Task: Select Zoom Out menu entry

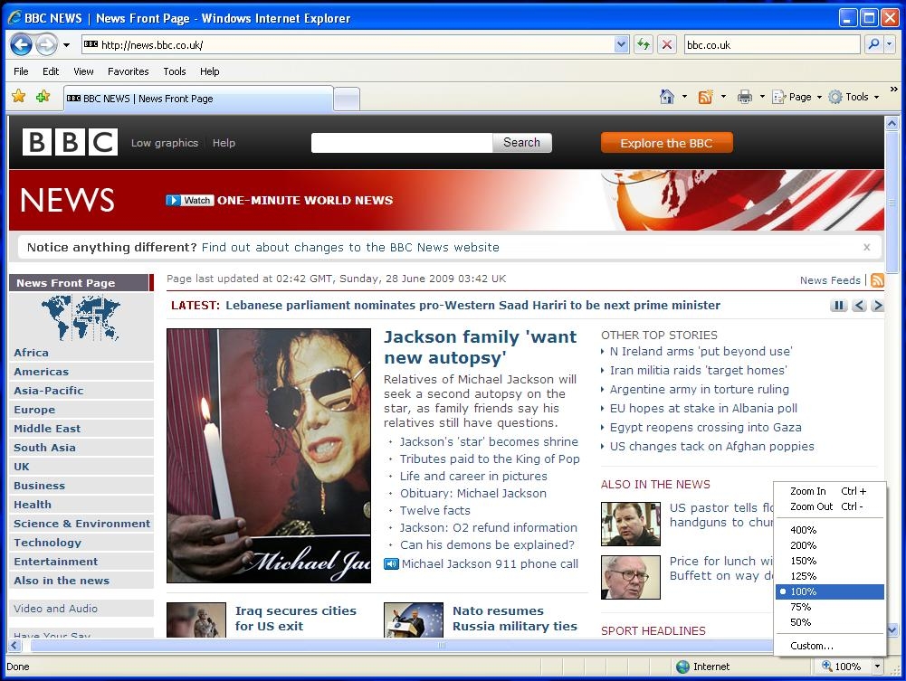Action: click(x=830, y=506)
